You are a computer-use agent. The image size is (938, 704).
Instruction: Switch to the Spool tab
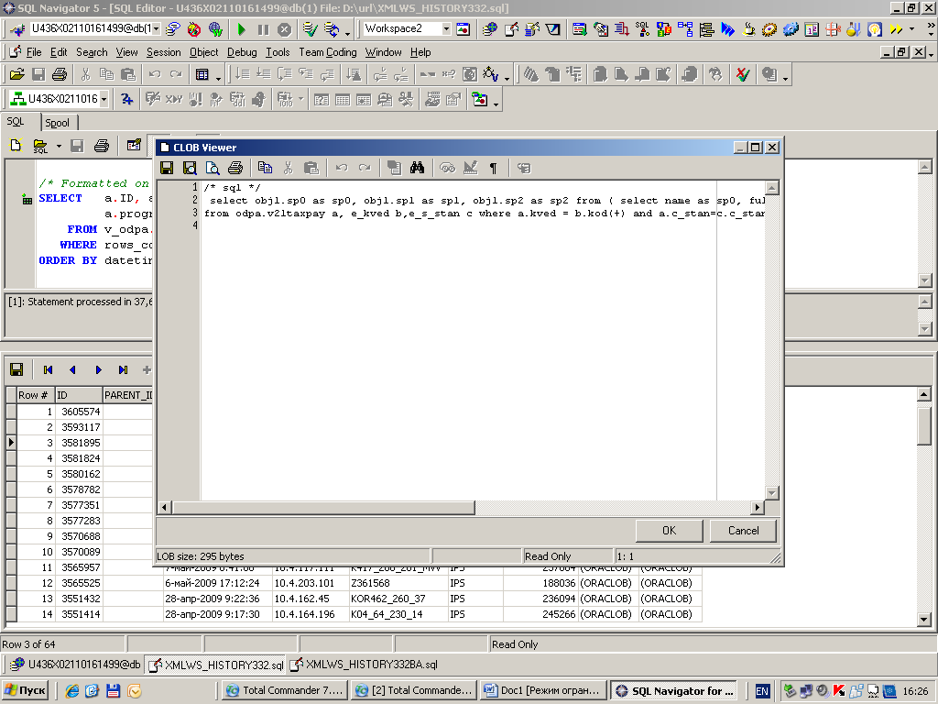click(x=57, y=123)
